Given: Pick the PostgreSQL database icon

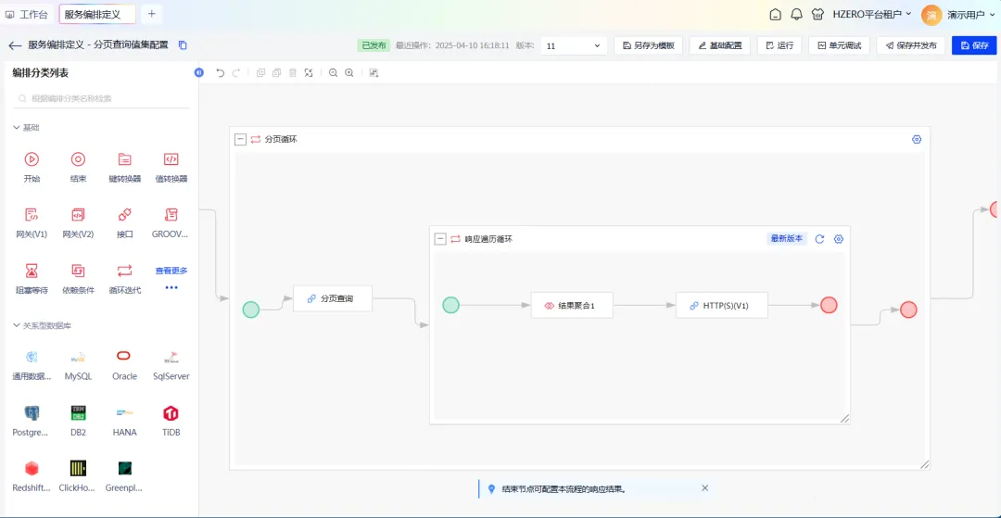Looking at the screenshot, I should (32, 412).
